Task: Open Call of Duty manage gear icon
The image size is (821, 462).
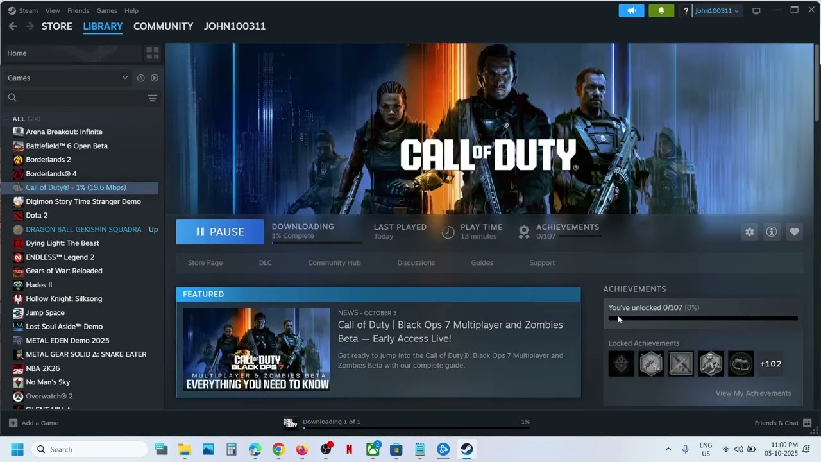Action: 750,232
